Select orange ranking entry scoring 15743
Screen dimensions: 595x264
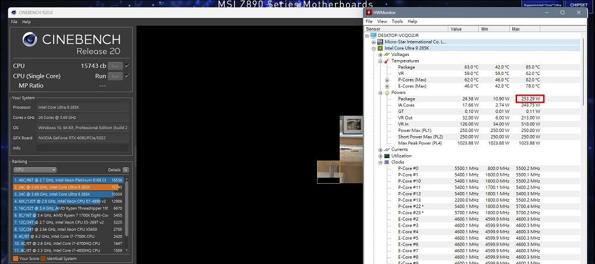(x=68, y=187)
